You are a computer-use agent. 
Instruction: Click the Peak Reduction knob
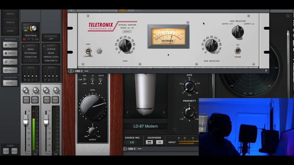[211, 46]
